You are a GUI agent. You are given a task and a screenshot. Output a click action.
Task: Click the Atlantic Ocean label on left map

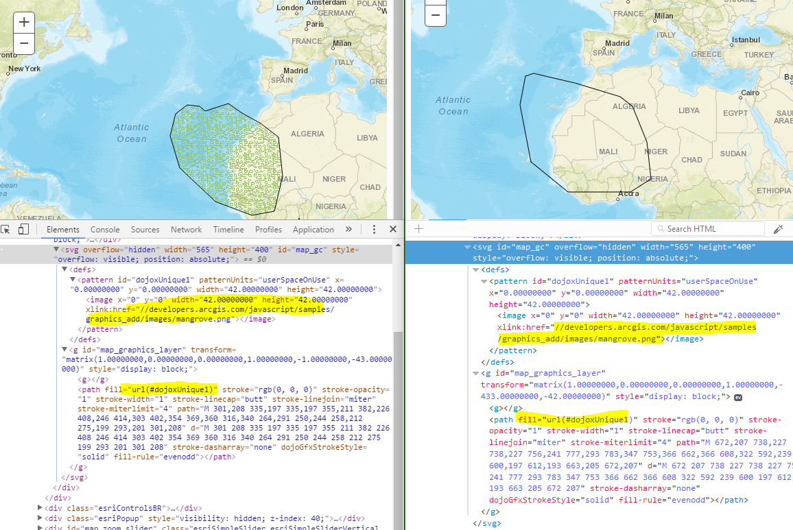pyautogui.click(x=131, y=133)
